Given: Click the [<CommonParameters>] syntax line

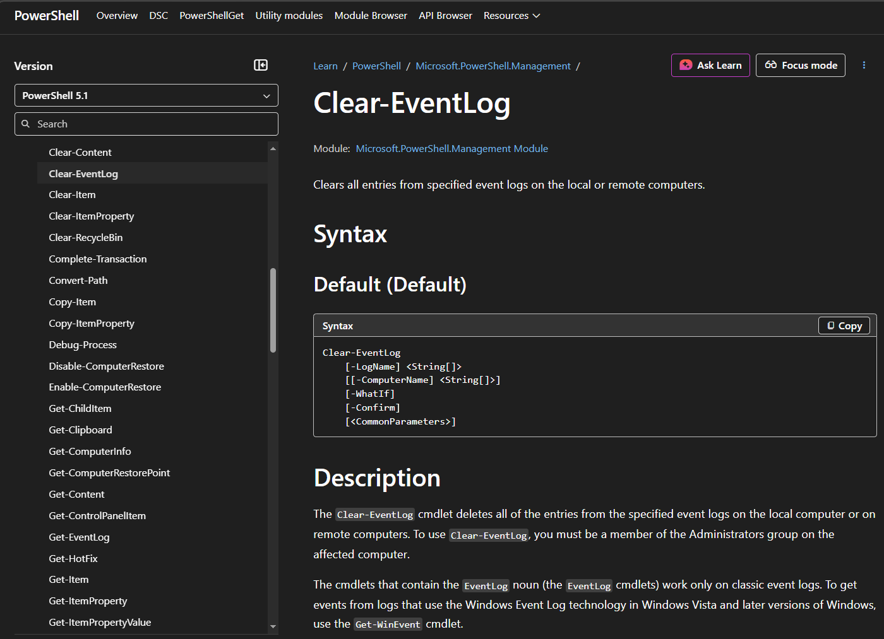Looking at the screenshot, I should [x=400, y=421].
